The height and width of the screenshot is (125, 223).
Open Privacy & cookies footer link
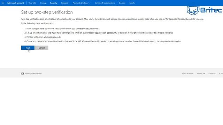187,73
